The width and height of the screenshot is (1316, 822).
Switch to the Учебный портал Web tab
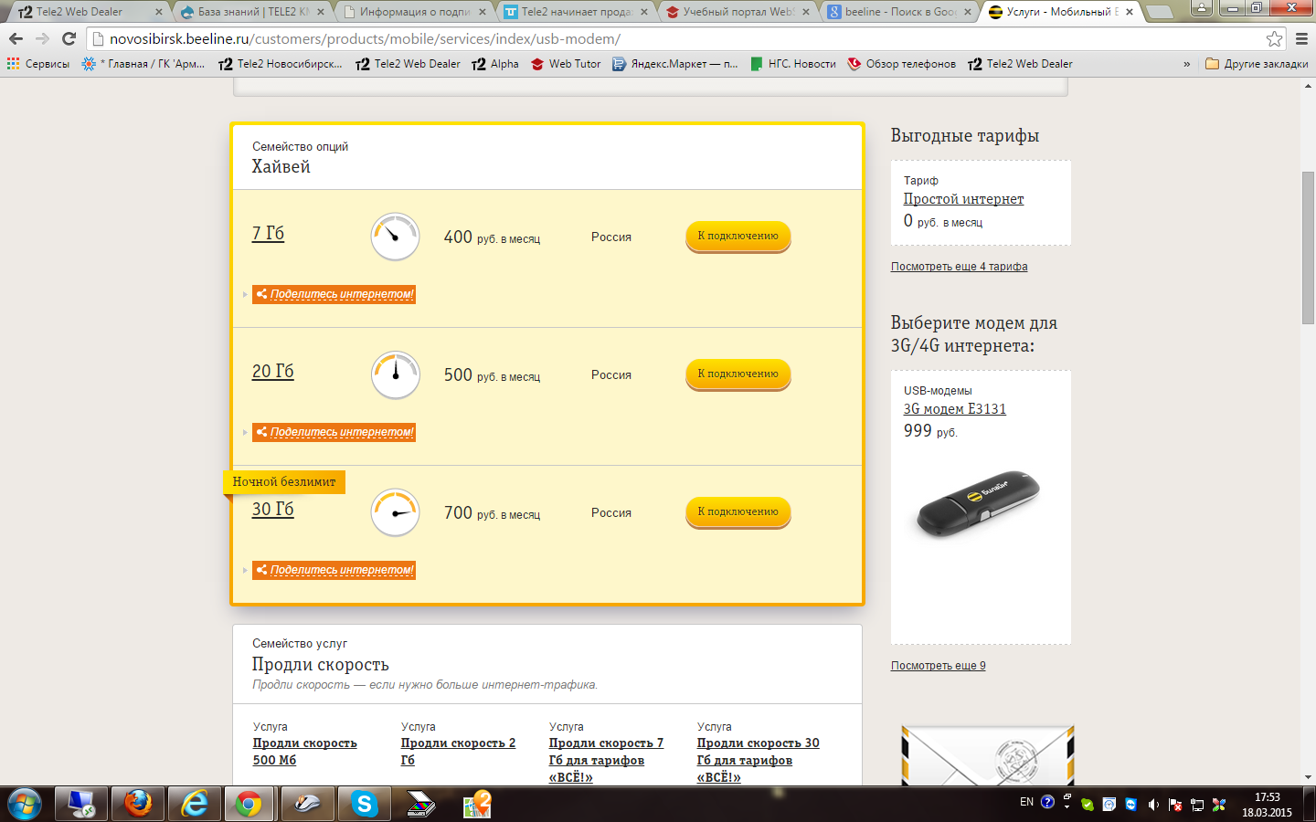pyautogui.click(x=738, y=12)
